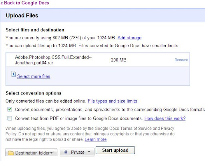Image resolution: width=205 pixels, height=161 pixels.
Task: Go back via Back to Google Docs link
Action: click(25, 3)
